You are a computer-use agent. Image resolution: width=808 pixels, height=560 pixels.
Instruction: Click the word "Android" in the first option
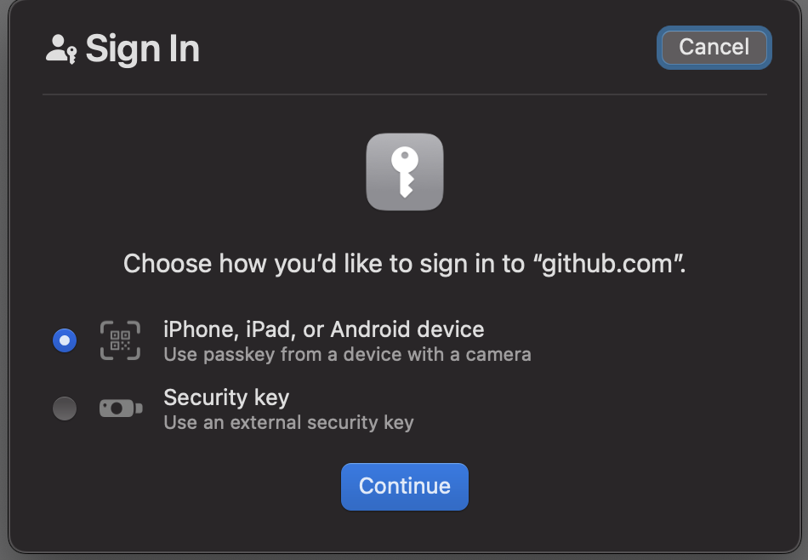pyautogui.click(x=370, y=329)
